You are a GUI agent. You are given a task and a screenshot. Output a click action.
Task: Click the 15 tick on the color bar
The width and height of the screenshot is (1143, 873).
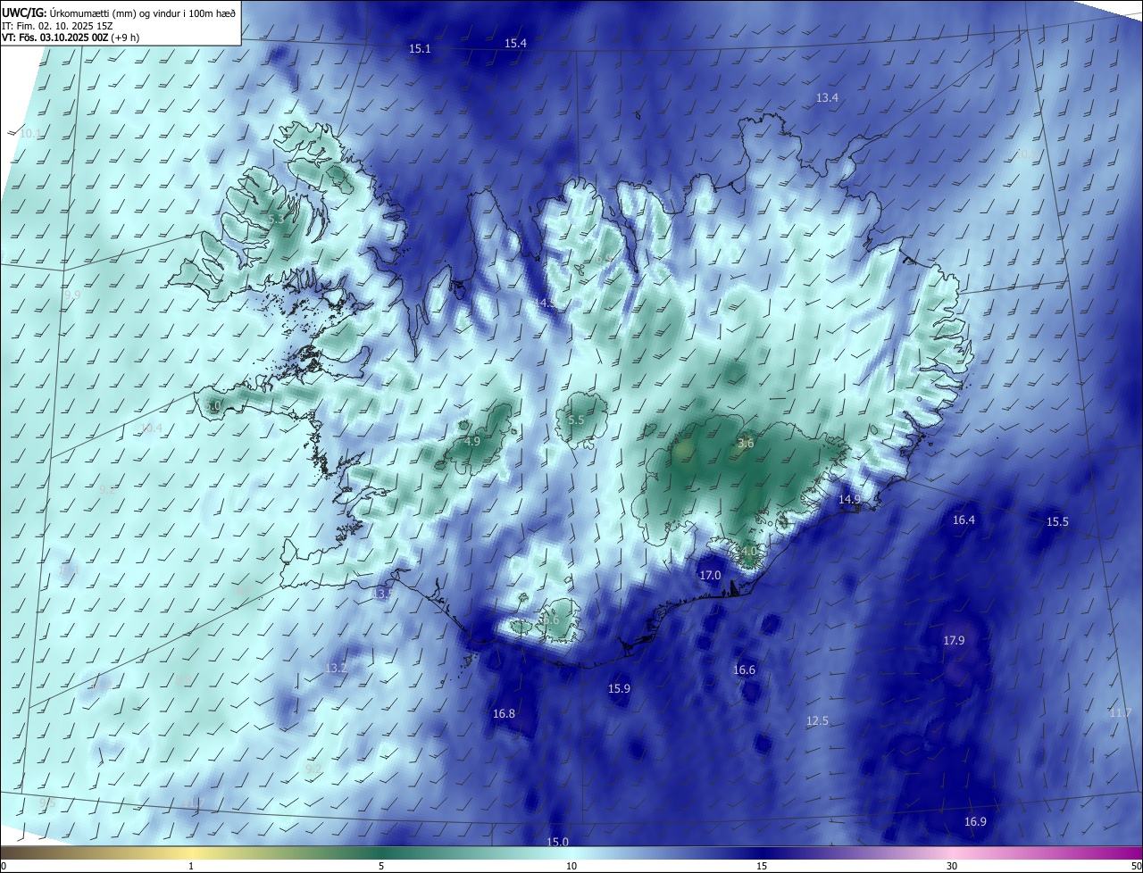[762, 866]
